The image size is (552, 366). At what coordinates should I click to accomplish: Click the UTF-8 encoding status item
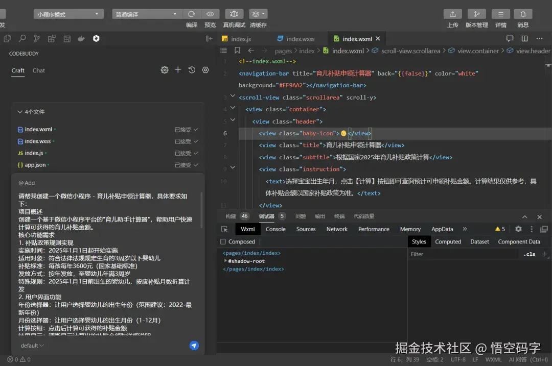458,360
